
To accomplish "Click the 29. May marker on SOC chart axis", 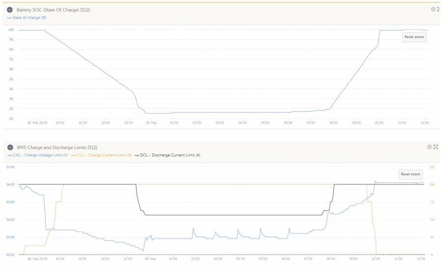I will (x=151, y=122).
